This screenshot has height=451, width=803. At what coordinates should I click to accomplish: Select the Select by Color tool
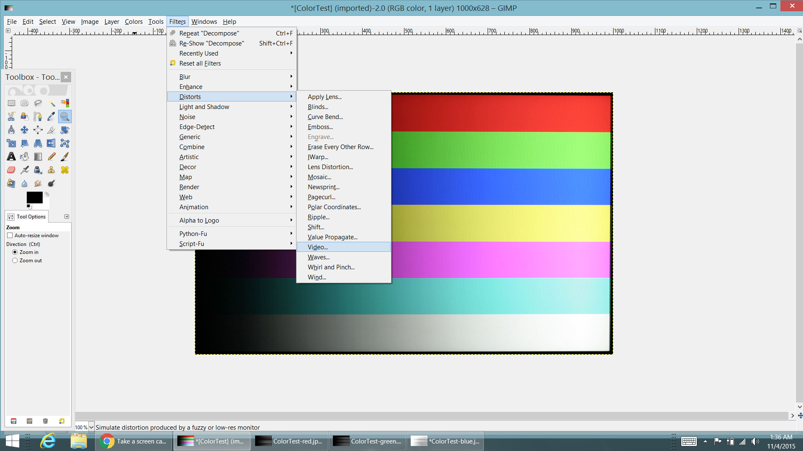(65, 103)
